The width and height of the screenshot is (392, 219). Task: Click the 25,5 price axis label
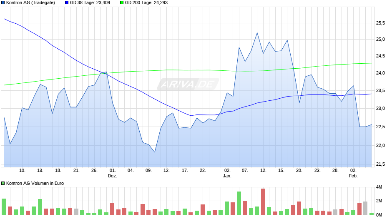pyautogui.click(x=380, y=23)
